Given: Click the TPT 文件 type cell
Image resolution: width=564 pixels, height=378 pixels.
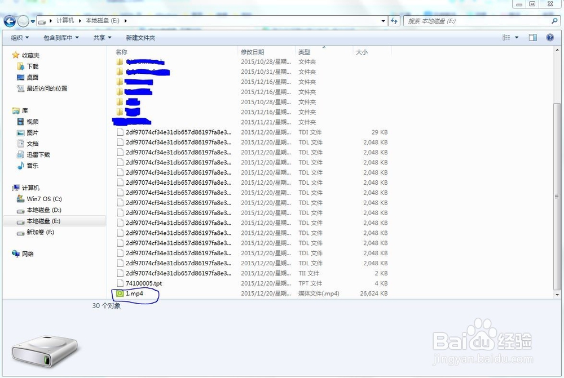Looking at the screenshot, I should [310, 283].
